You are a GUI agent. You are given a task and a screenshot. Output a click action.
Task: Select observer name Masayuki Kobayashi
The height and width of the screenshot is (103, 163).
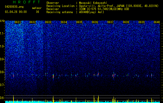[x=93, y=3]
